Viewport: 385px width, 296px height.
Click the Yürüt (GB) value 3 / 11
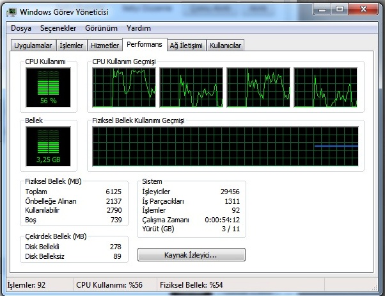[231, 229]
